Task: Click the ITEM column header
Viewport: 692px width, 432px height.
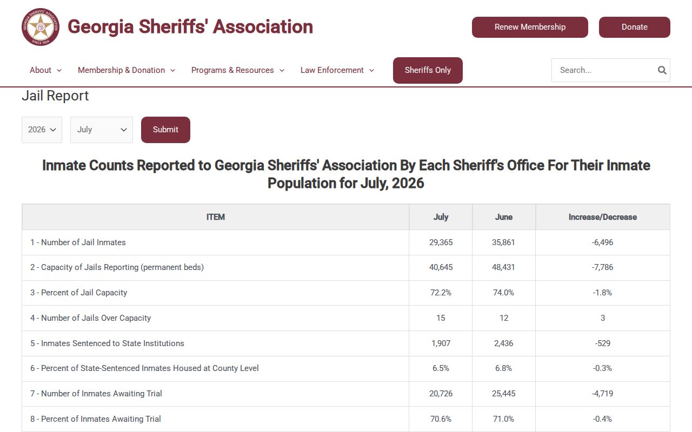Action: [216, 217]
